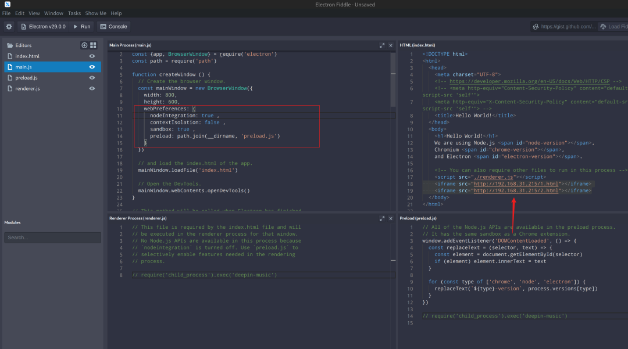Open the settings gear in toolbar
This screenshot has width=628, height=349.
point(9,27)
